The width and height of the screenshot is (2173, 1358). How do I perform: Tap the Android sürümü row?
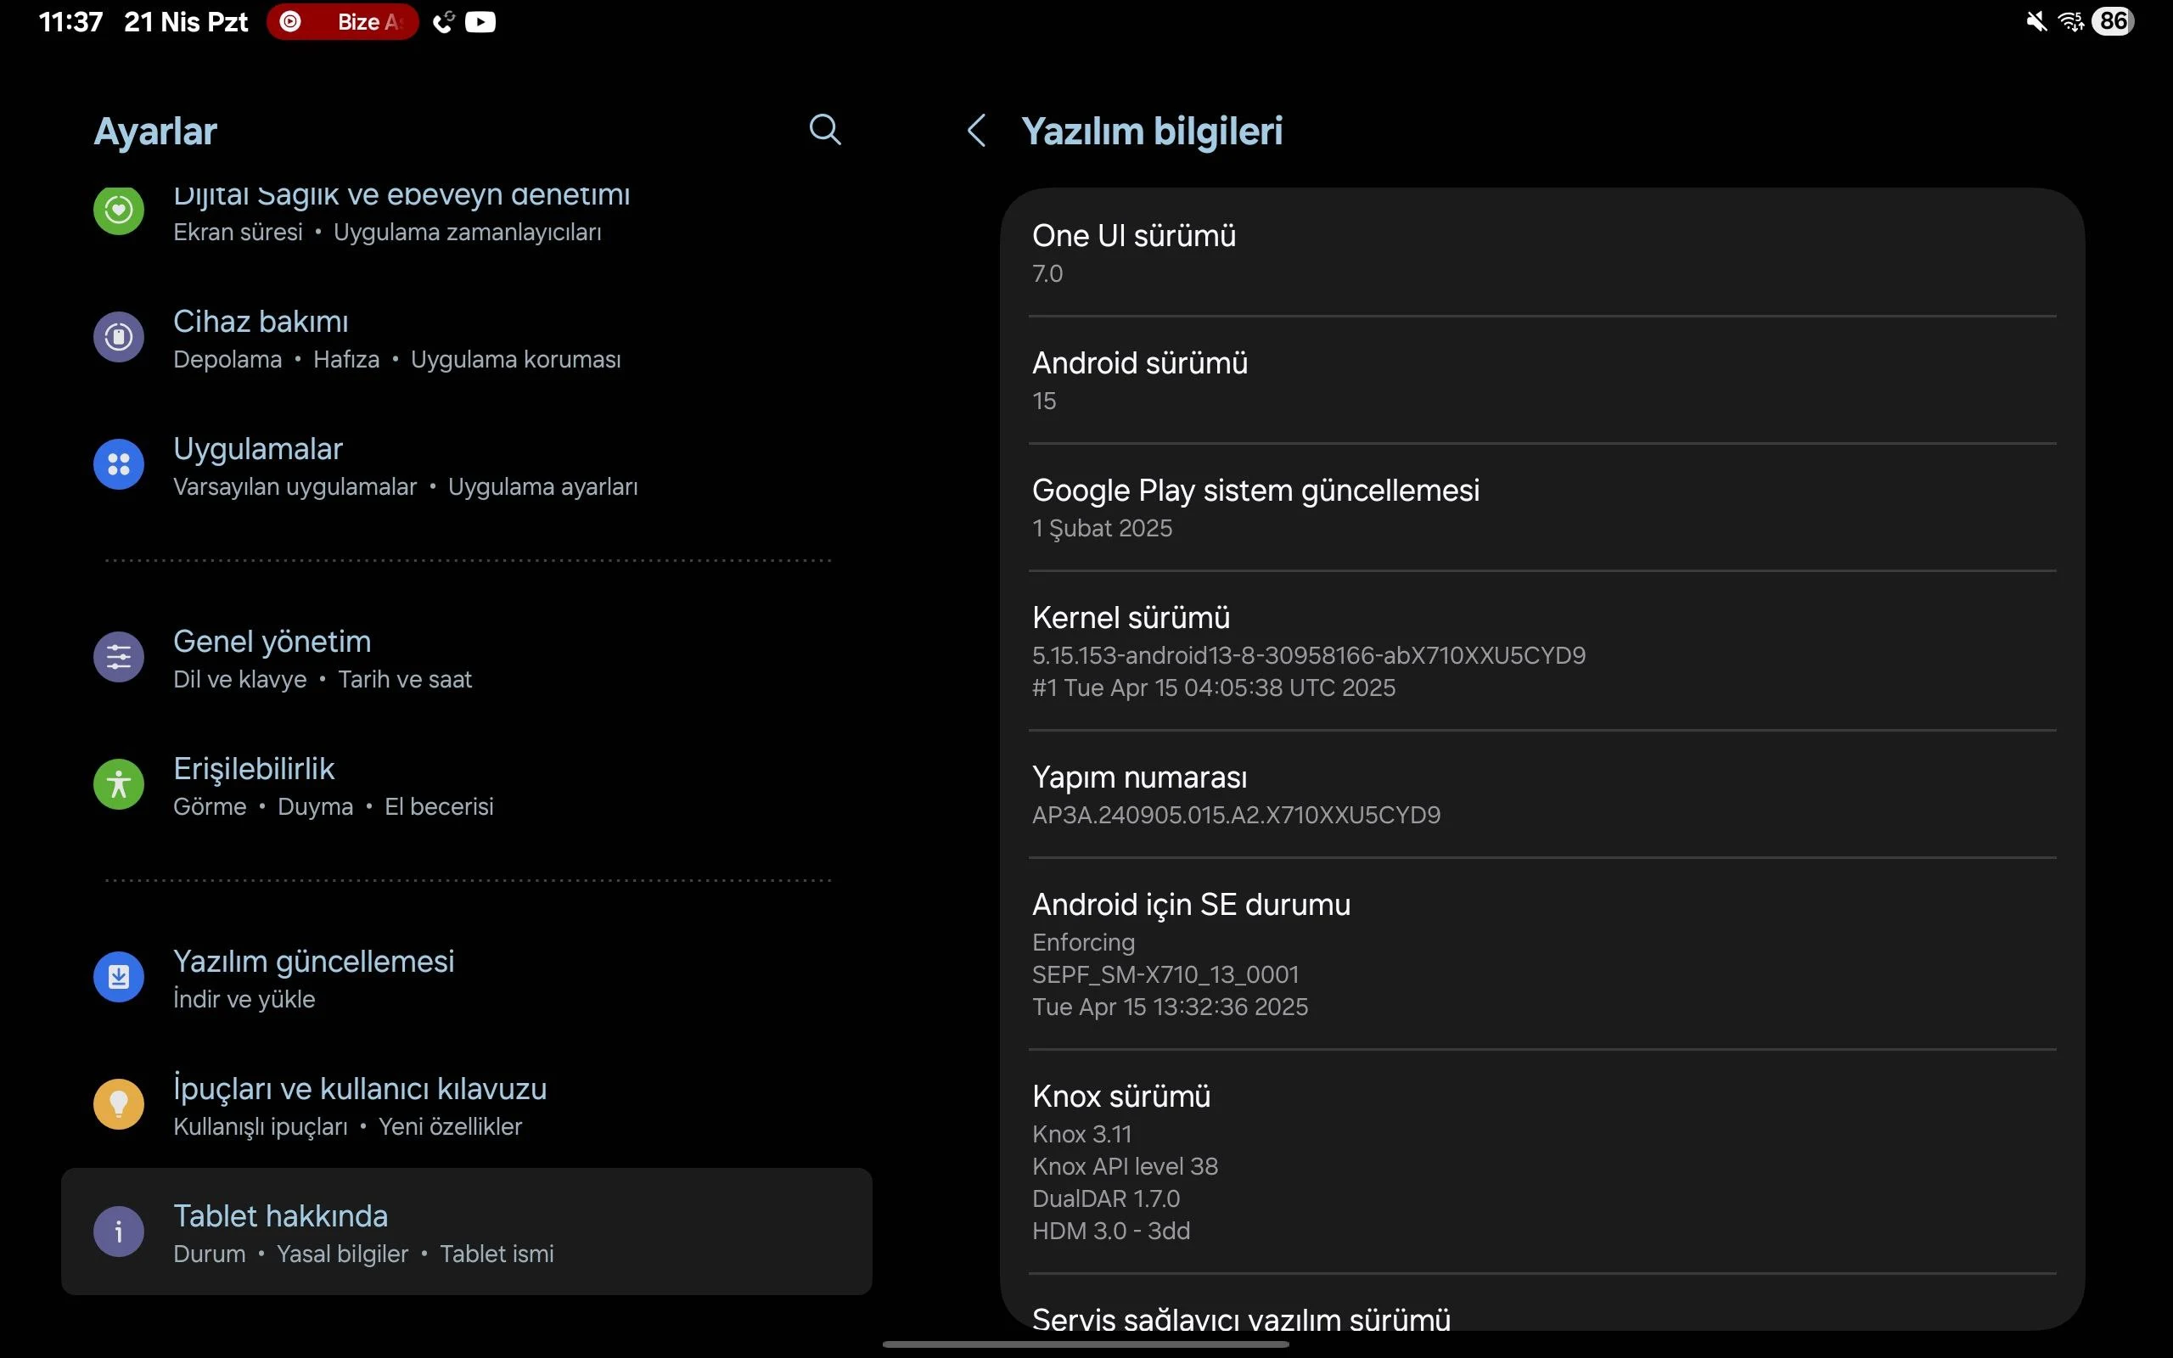1541,380
